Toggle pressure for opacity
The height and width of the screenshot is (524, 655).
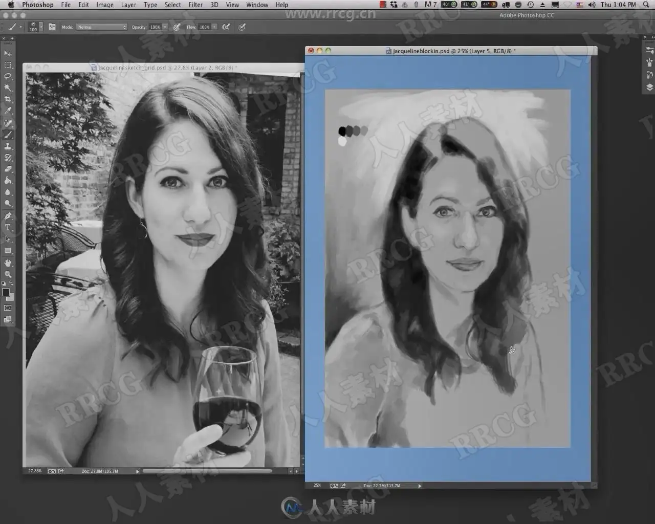[177, 27]
